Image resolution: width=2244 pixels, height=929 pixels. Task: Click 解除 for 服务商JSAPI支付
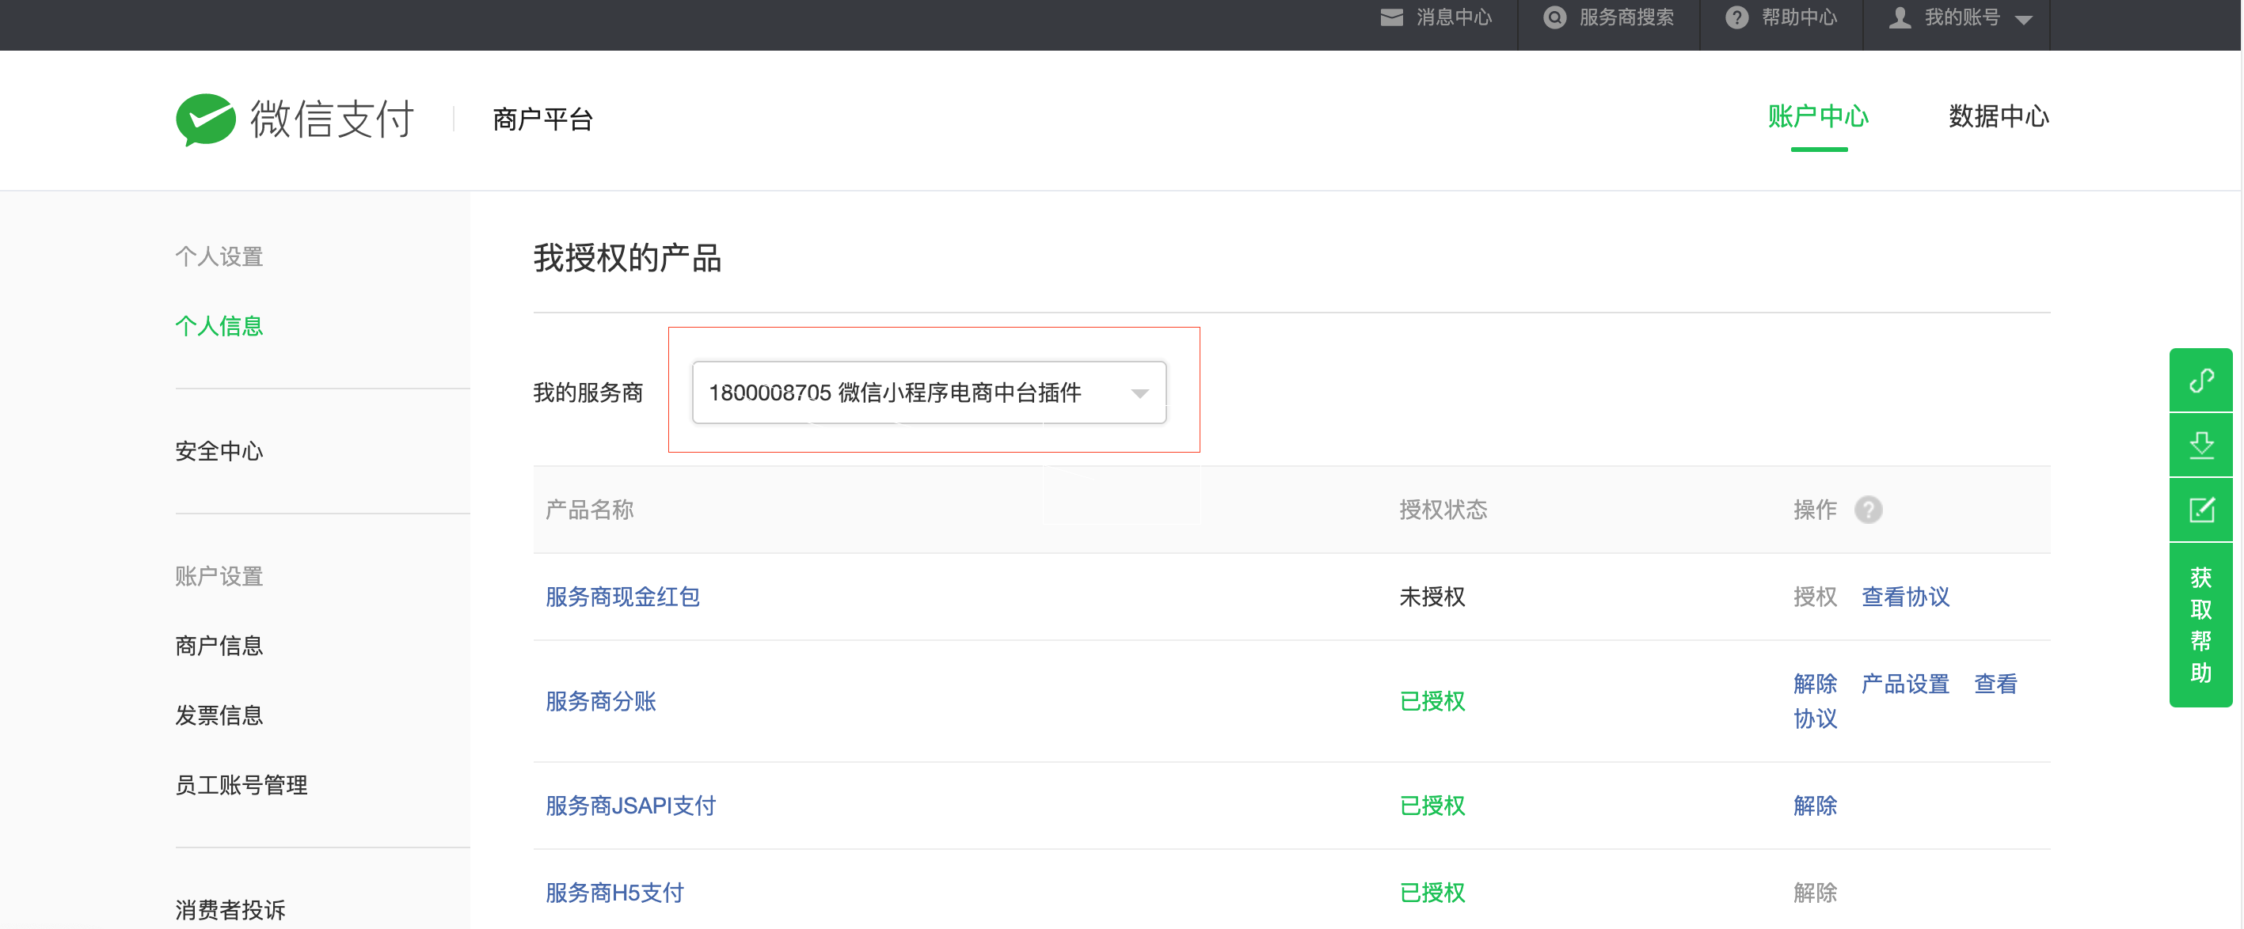pyautogui.click(x=1815, y=806)
